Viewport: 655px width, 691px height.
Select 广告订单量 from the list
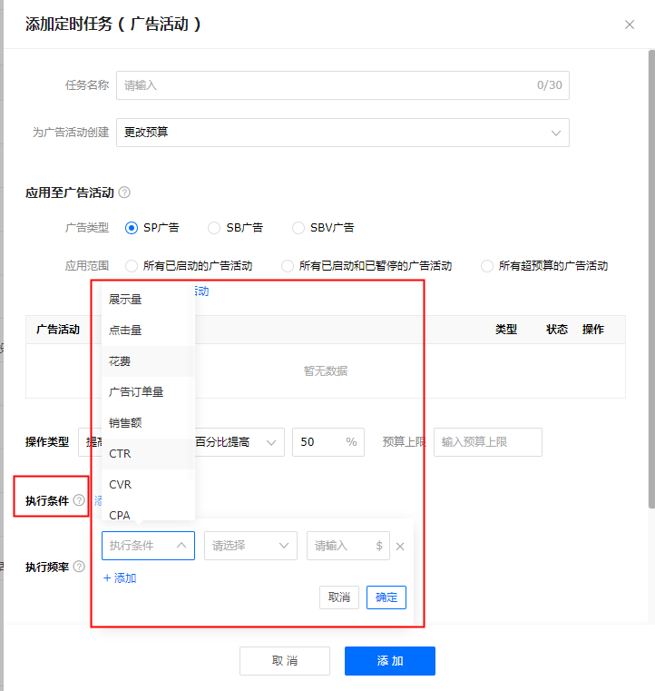pyautogui.click(x=136, y=392)
